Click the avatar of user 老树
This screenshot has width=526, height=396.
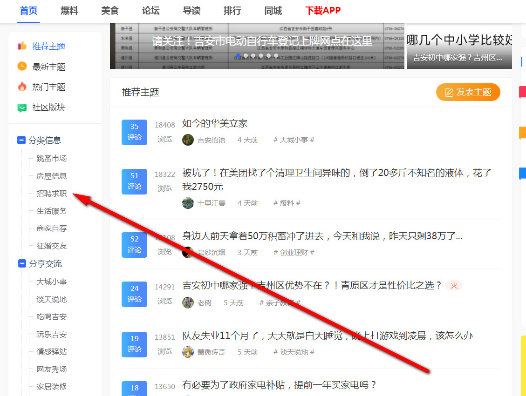188,302
